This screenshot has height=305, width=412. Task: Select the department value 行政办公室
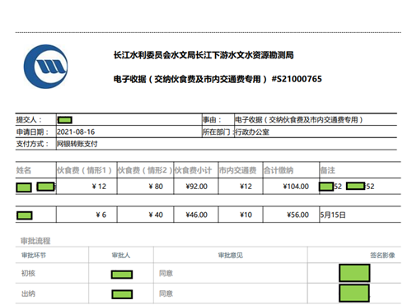[252, 132]
